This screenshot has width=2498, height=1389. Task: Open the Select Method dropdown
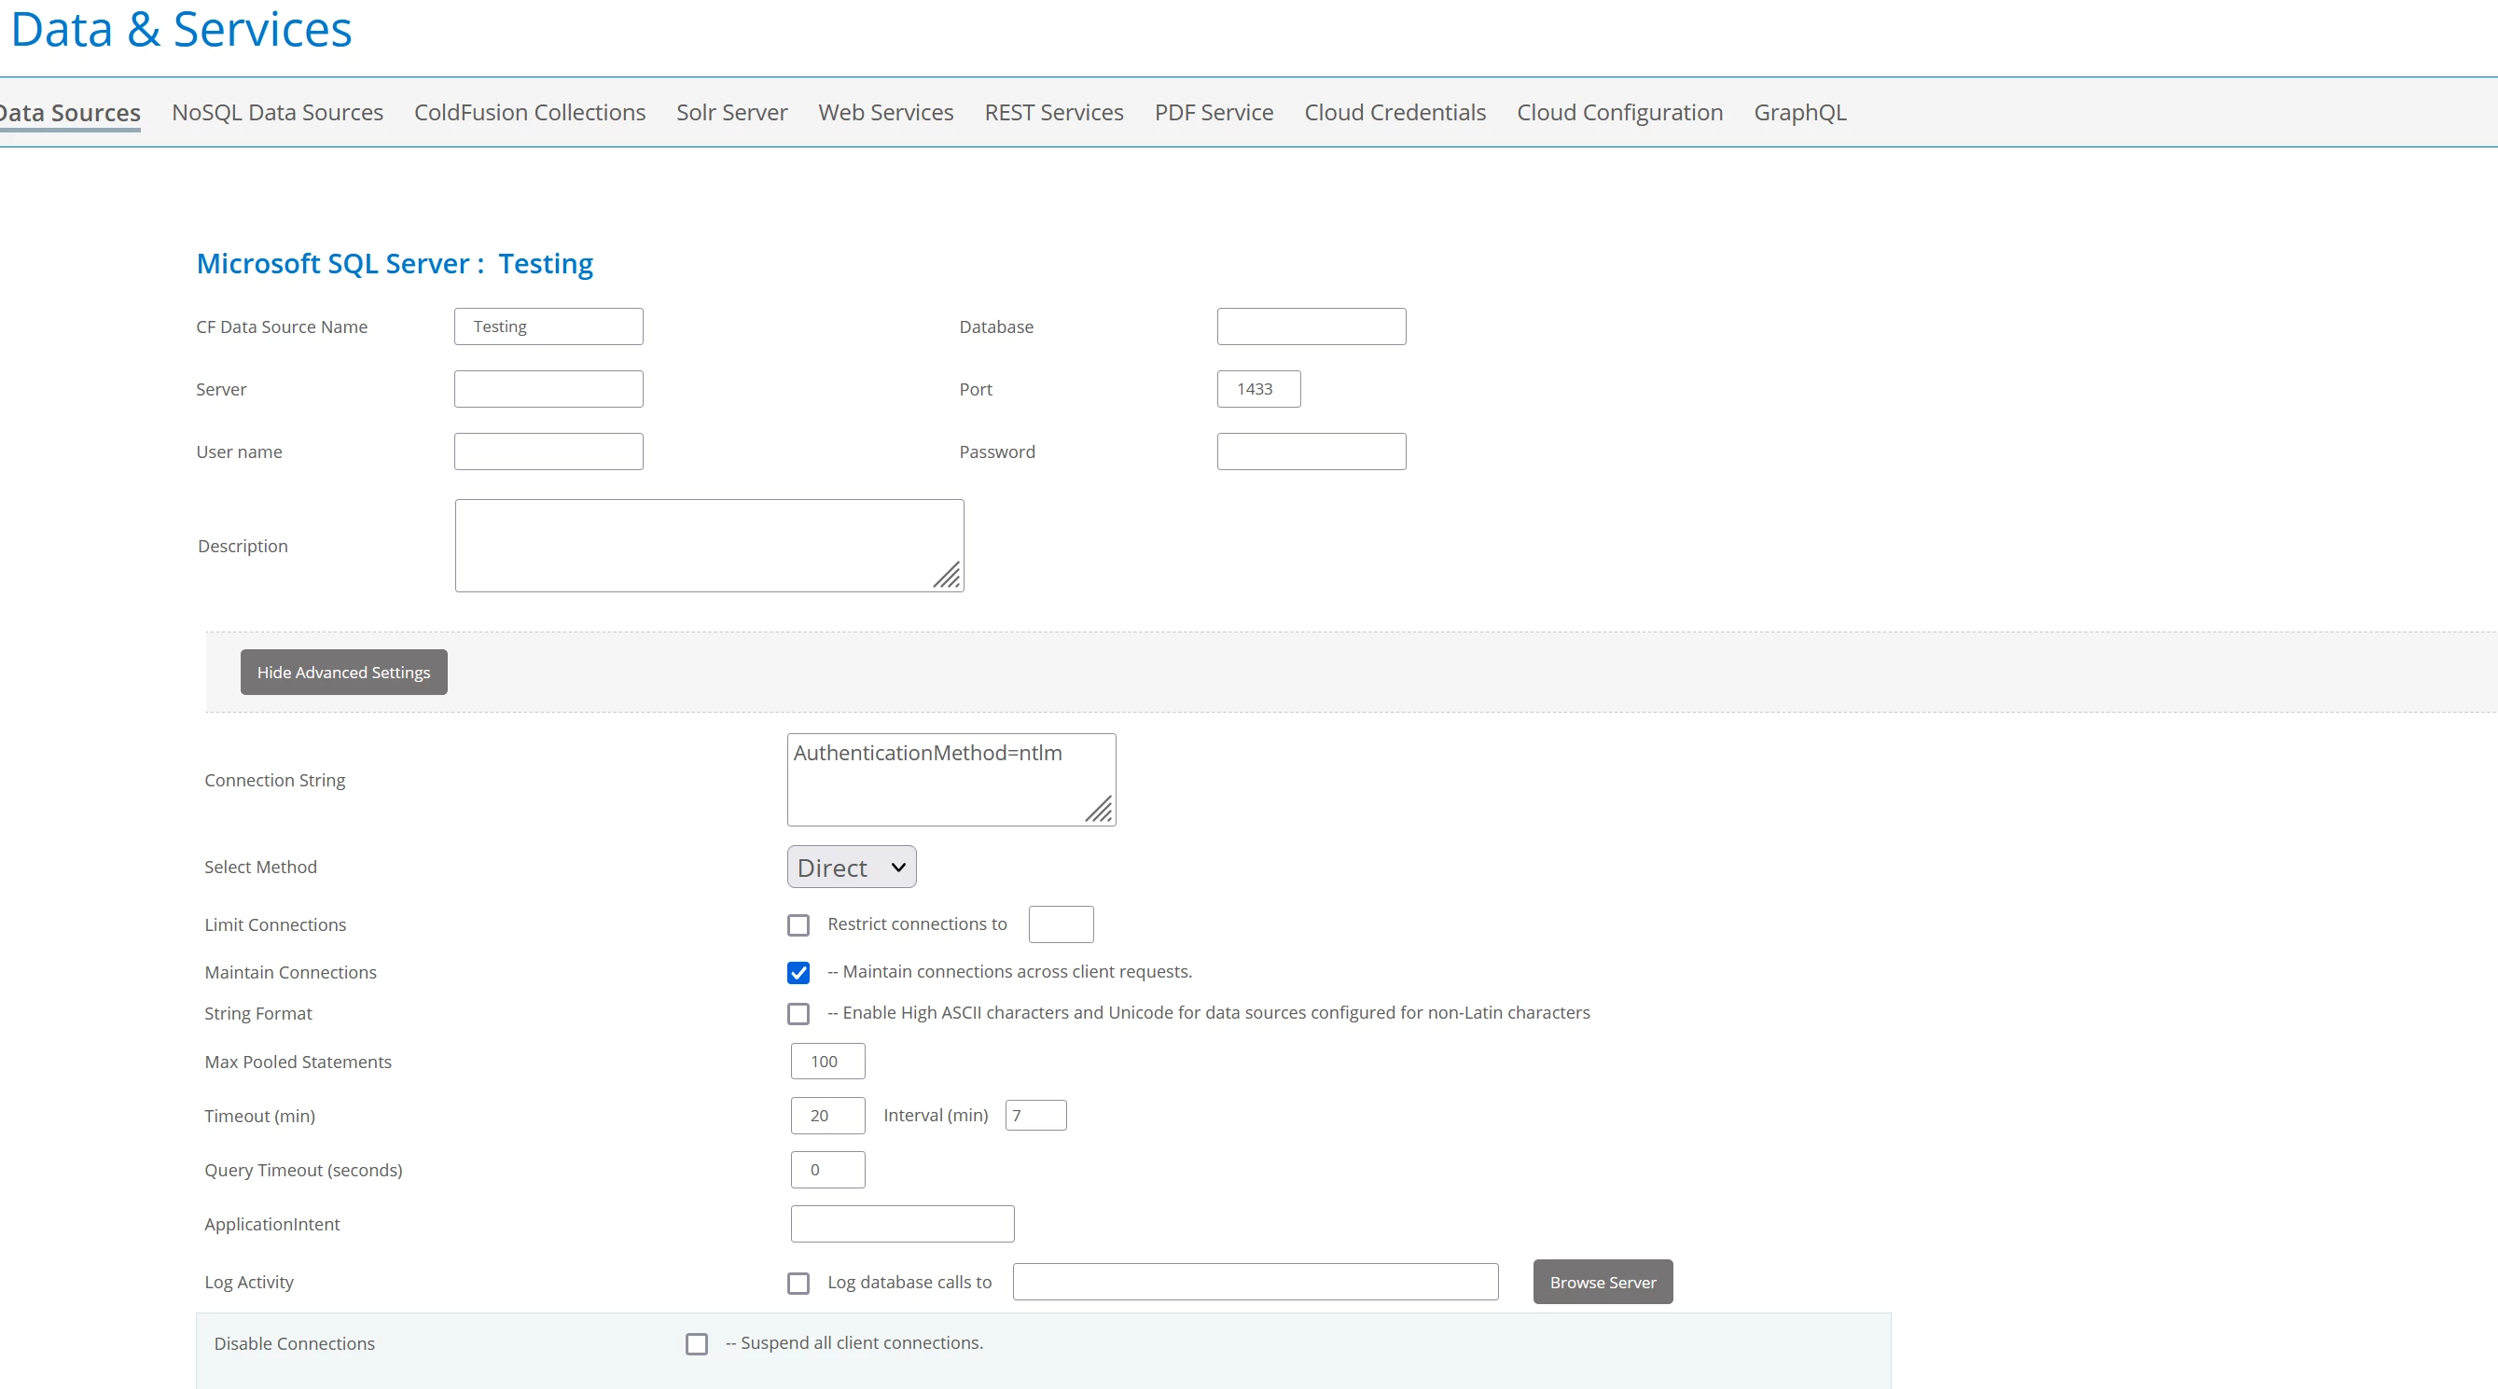852,868
